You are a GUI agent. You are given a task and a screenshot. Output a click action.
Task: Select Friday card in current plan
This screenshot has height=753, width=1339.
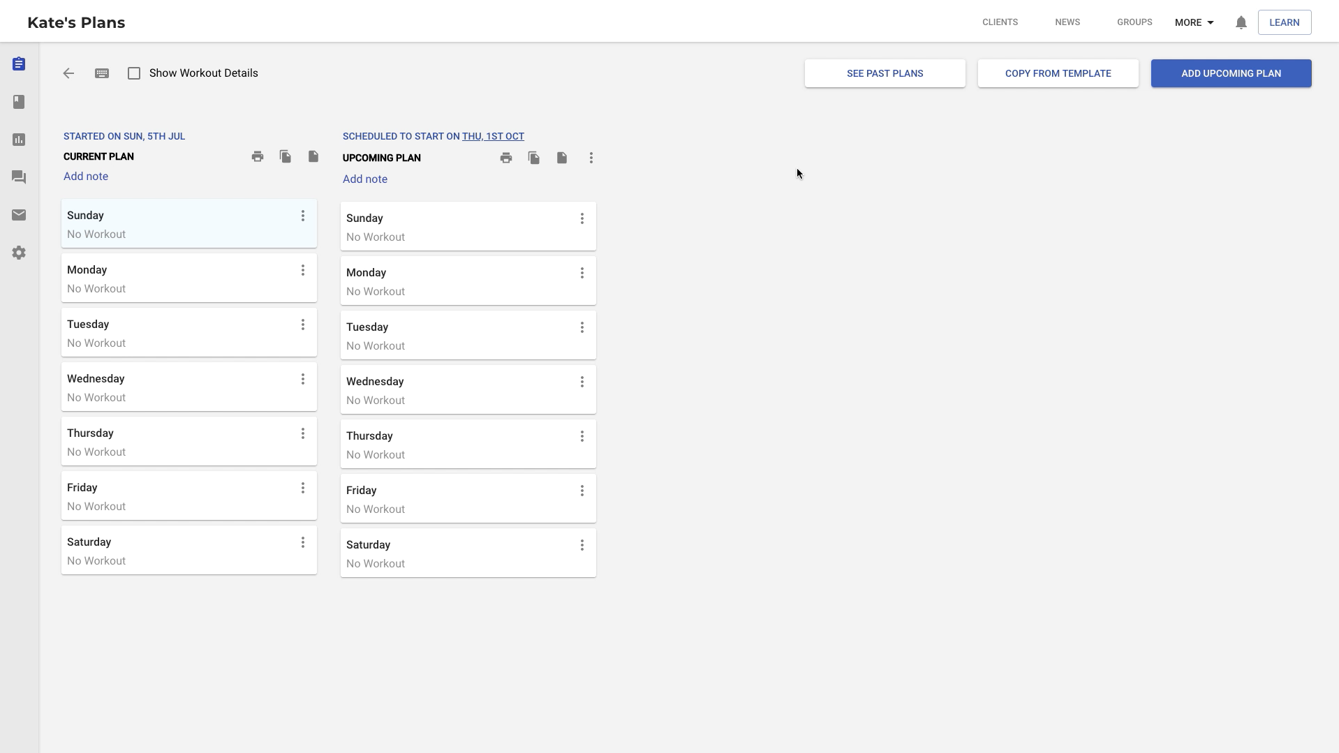(189, 495)
